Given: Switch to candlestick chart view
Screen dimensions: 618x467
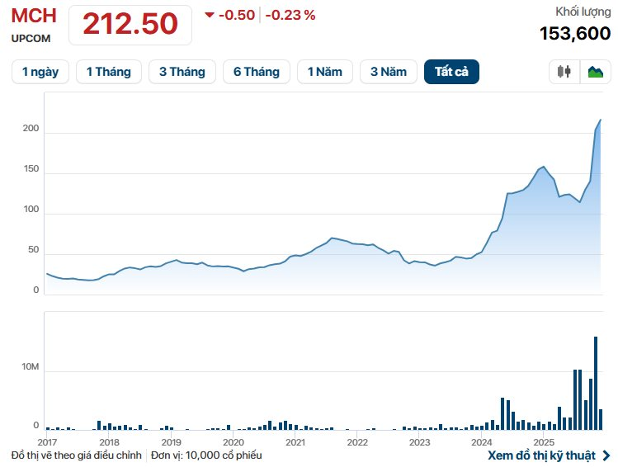Looking at the screenshot, I should point(564,72).
